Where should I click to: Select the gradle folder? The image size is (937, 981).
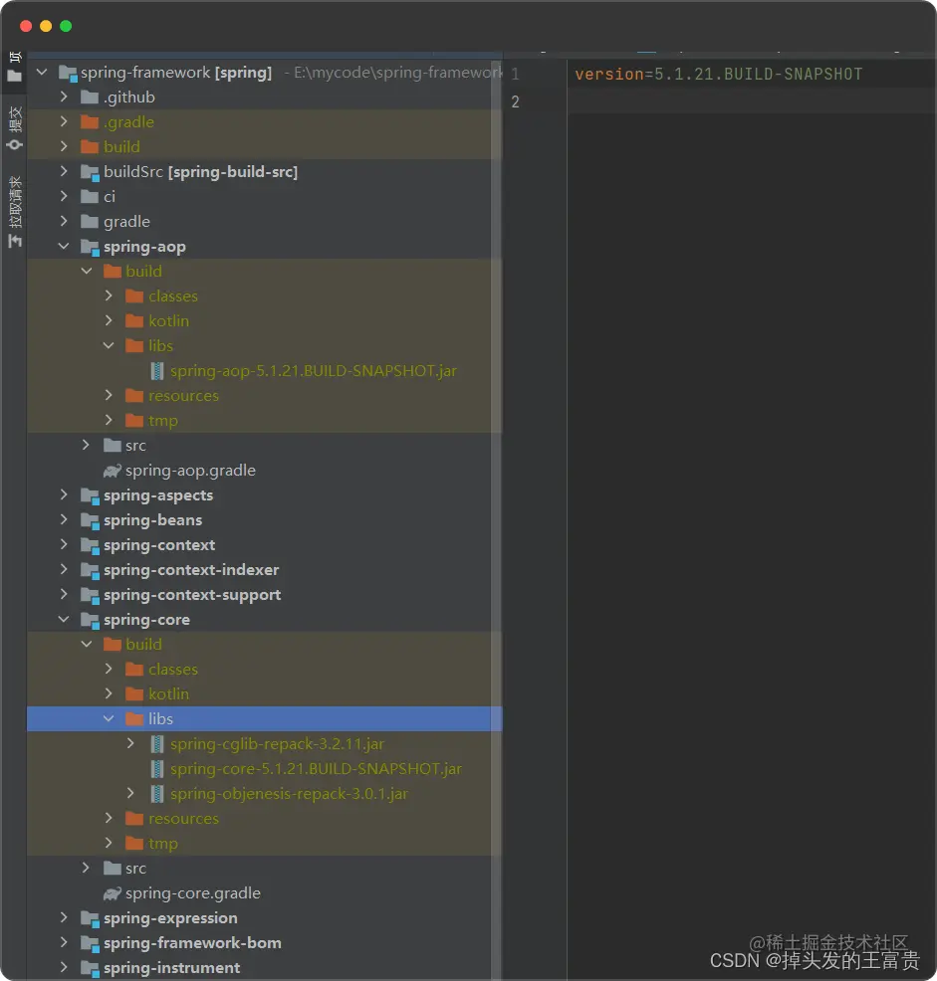pyautogui.click(x=126, y=222)
